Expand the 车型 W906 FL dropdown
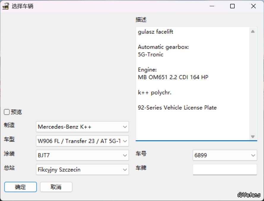The width and height of the screenshot is (264, 201). (x=82, y=141)
